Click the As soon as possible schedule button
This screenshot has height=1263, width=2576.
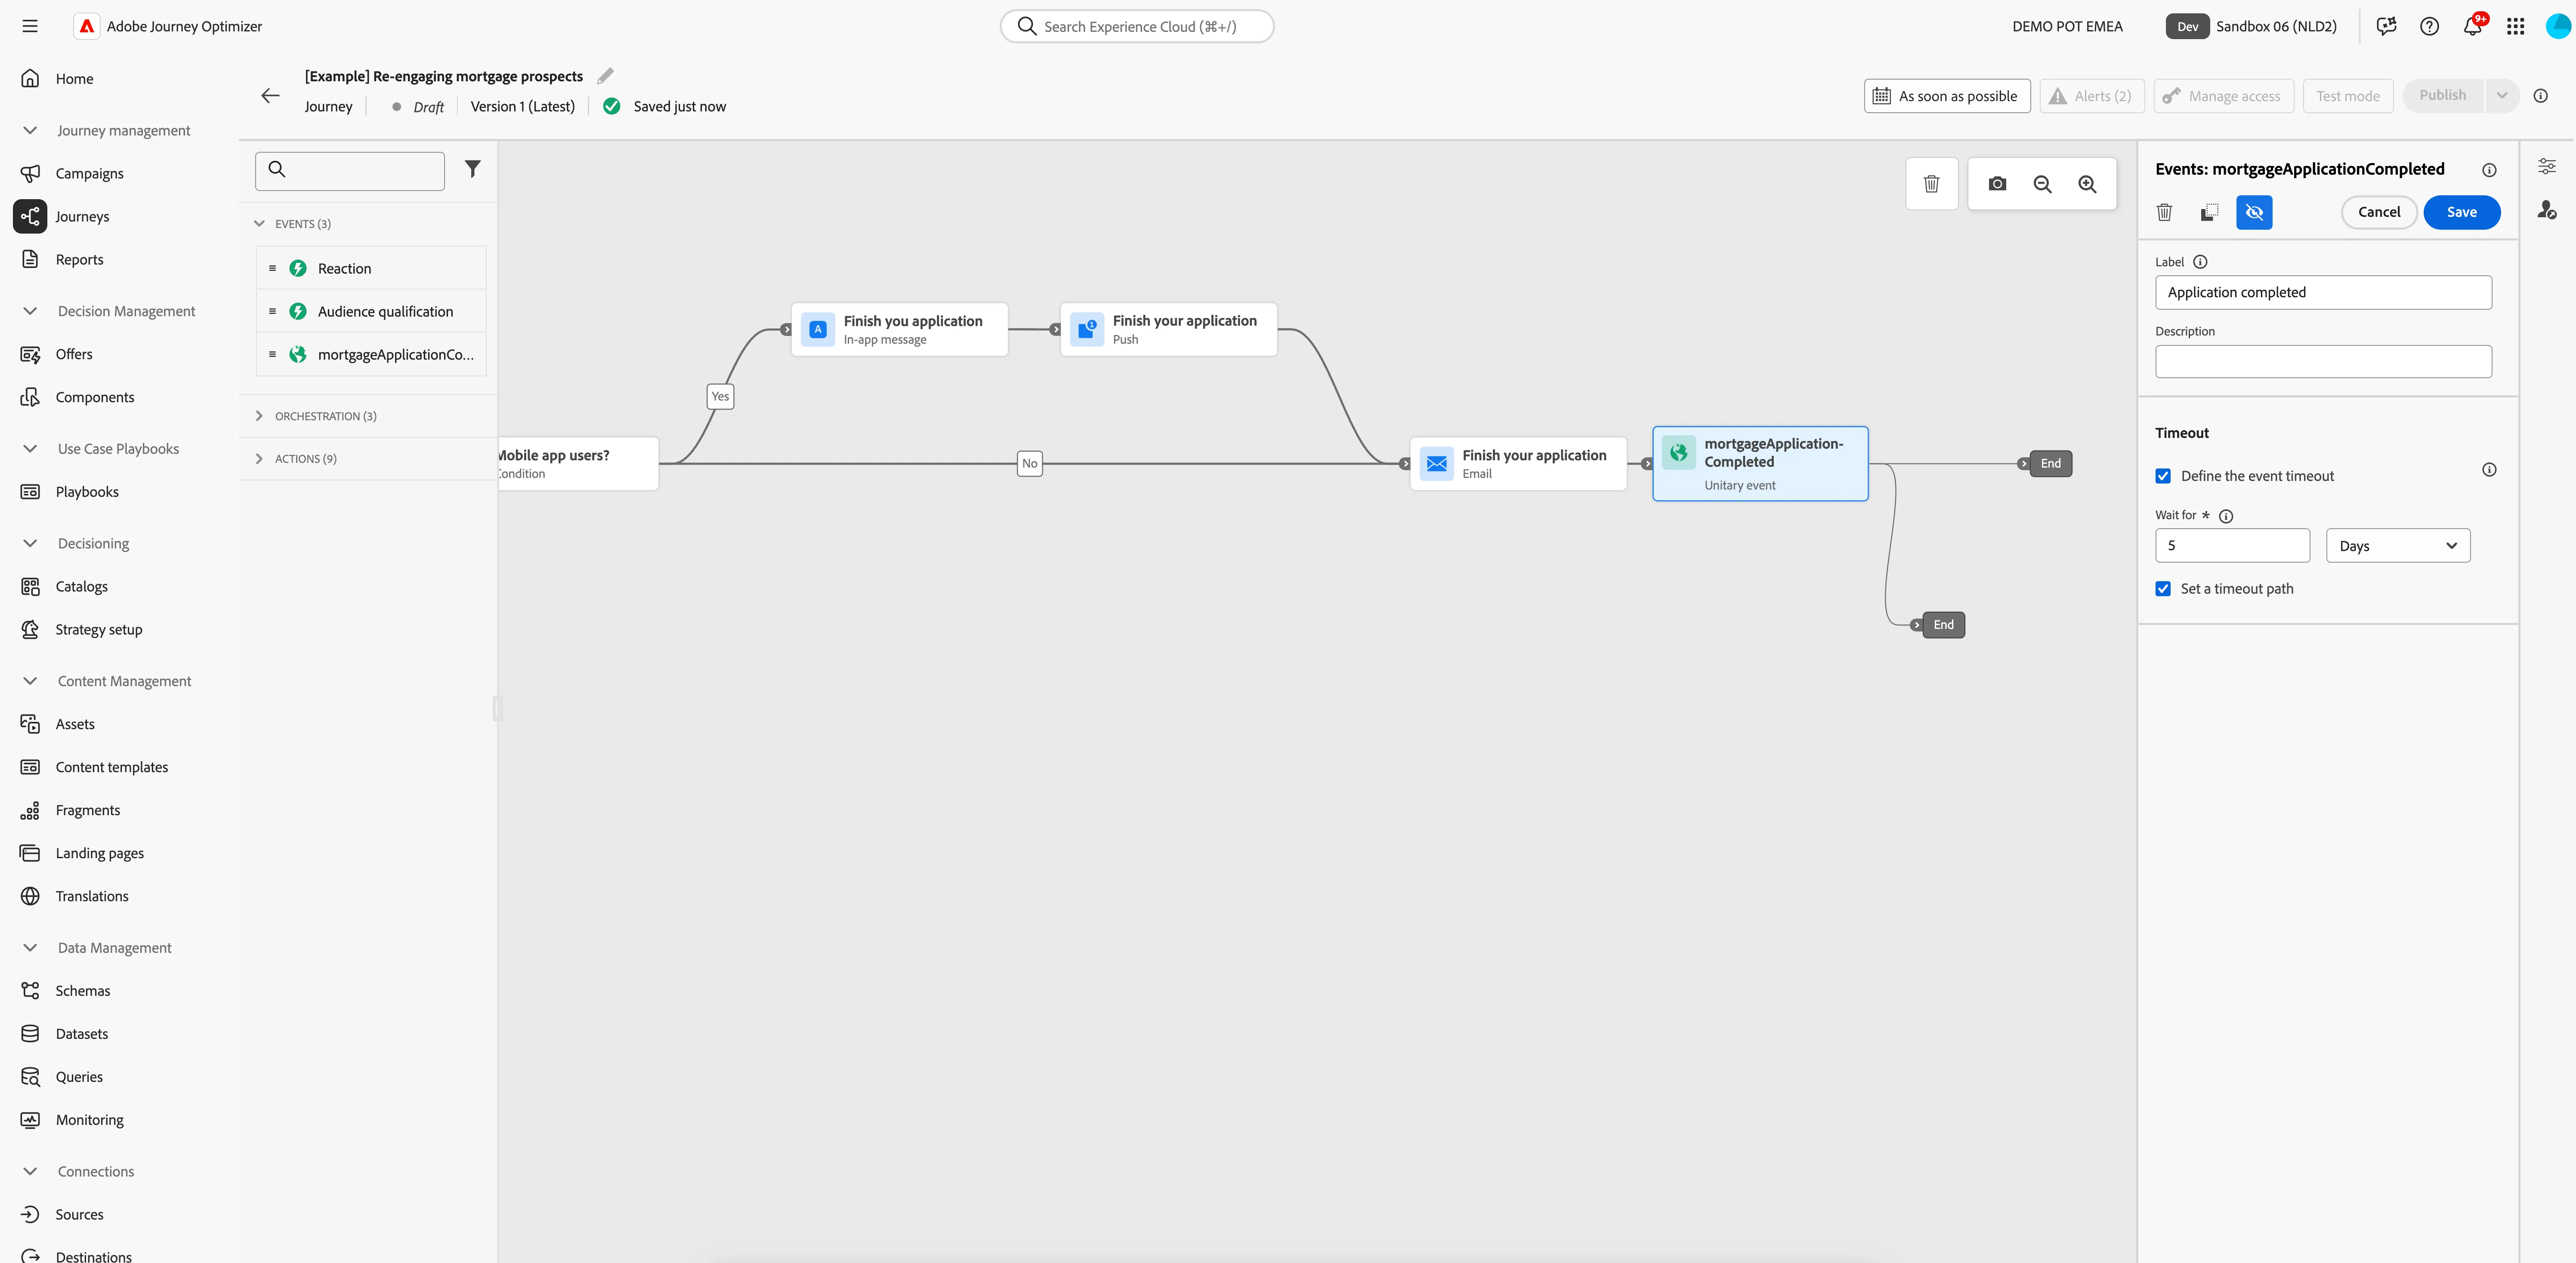(1946, 96)
